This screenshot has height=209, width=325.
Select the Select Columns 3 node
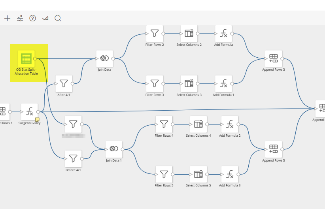click(x=189, y=84)
